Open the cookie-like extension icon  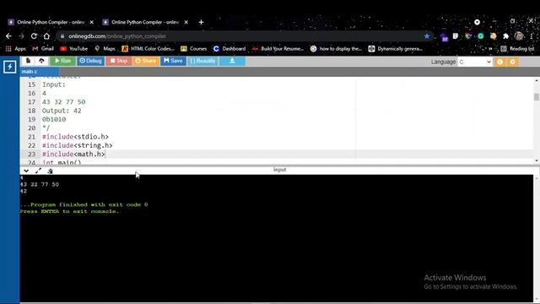pyautogui.click(x=493, y=35)
